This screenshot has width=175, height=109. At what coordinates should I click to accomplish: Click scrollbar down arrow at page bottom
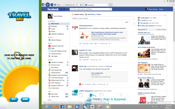[x=174, y=102]
